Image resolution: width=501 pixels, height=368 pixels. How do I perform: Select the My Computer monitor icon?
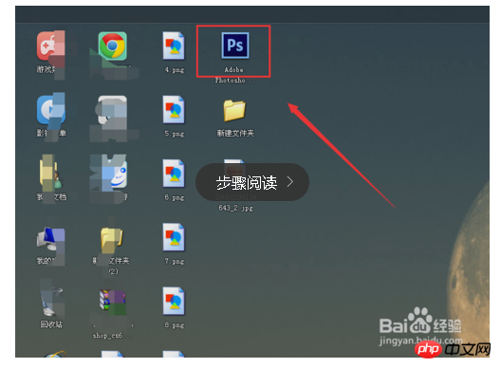(x=51, y=239)
